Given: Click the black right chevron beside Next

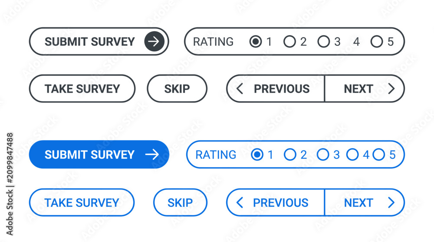Looking at the screenshot, I should coord(391,89).
